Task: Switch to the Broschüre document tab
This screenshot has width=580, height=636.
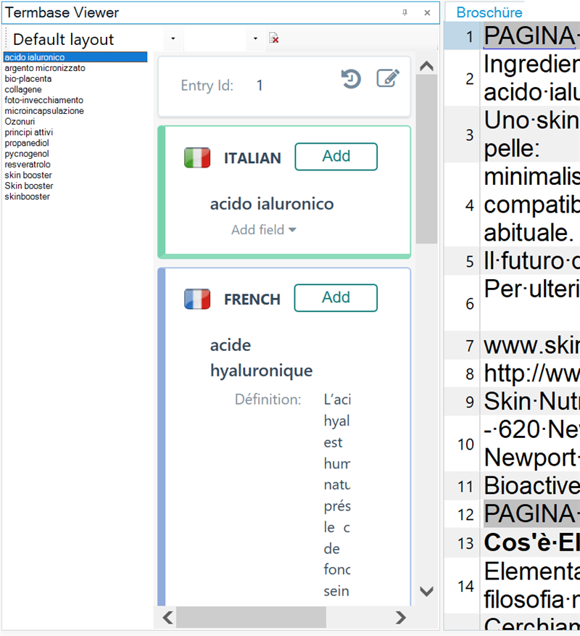Action: (489, 12)
